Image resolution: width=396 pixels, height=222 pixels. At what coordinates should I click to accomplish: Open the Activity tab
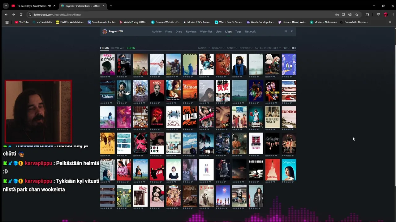157,31
